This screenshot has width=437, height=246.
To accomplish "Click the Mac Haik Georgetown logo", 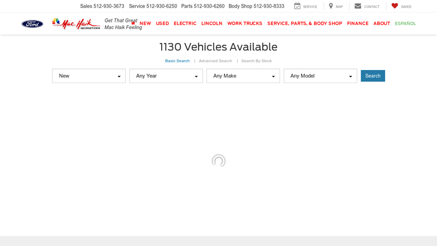I will pos(76,24).
